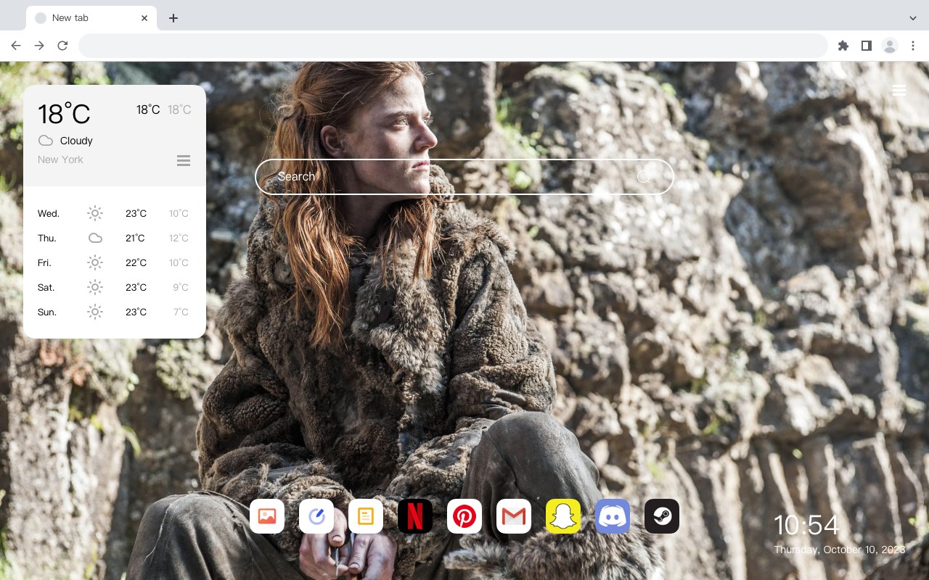The height and width of the screenshot is (580, 929).
Task: Click the sun icon in the Sat. row
Action: [95, 287]
